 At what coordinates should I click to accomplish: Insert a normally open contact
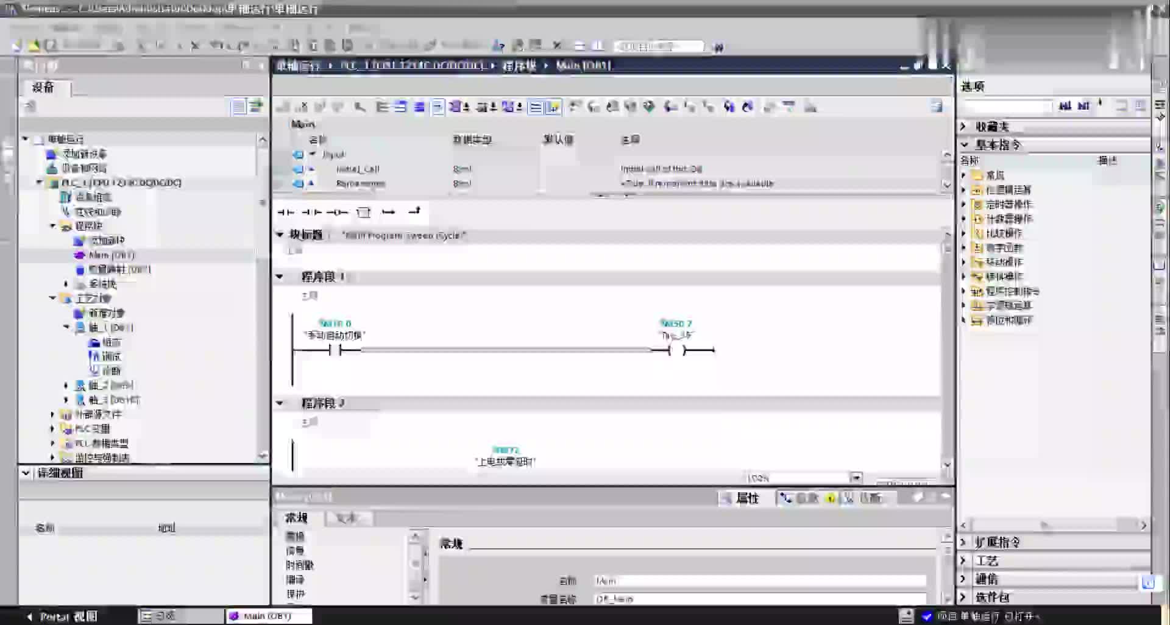pos(286,212)
